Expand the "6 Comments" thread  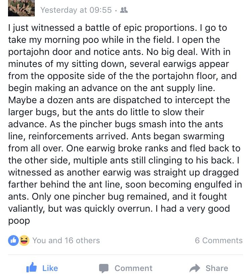(x=219, y=240)
